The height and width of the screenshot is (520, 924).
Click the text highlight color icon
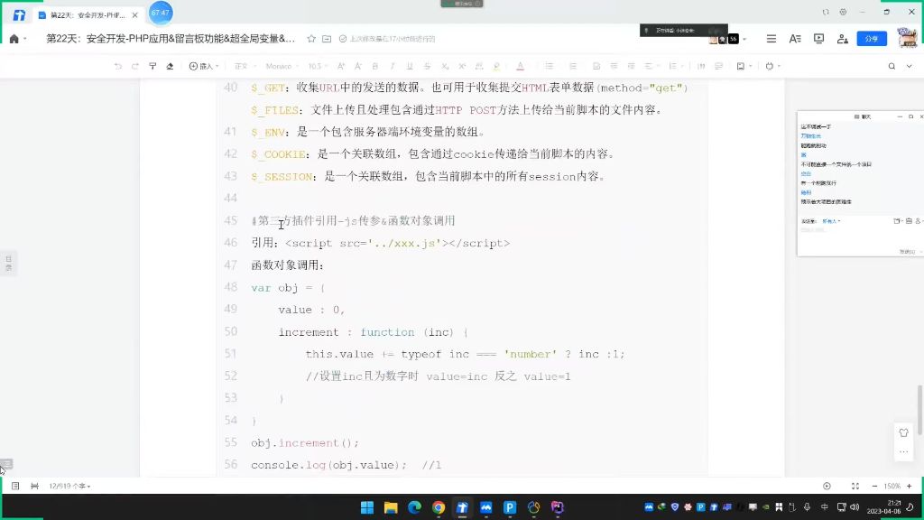pyautogui.click(x=497, y=66)
